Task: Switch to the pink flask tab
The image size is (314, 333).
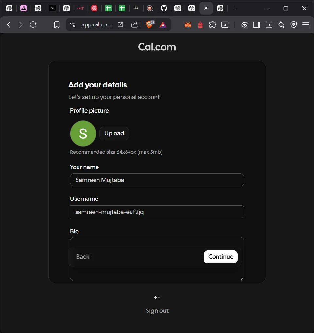Action: [24, 8]
